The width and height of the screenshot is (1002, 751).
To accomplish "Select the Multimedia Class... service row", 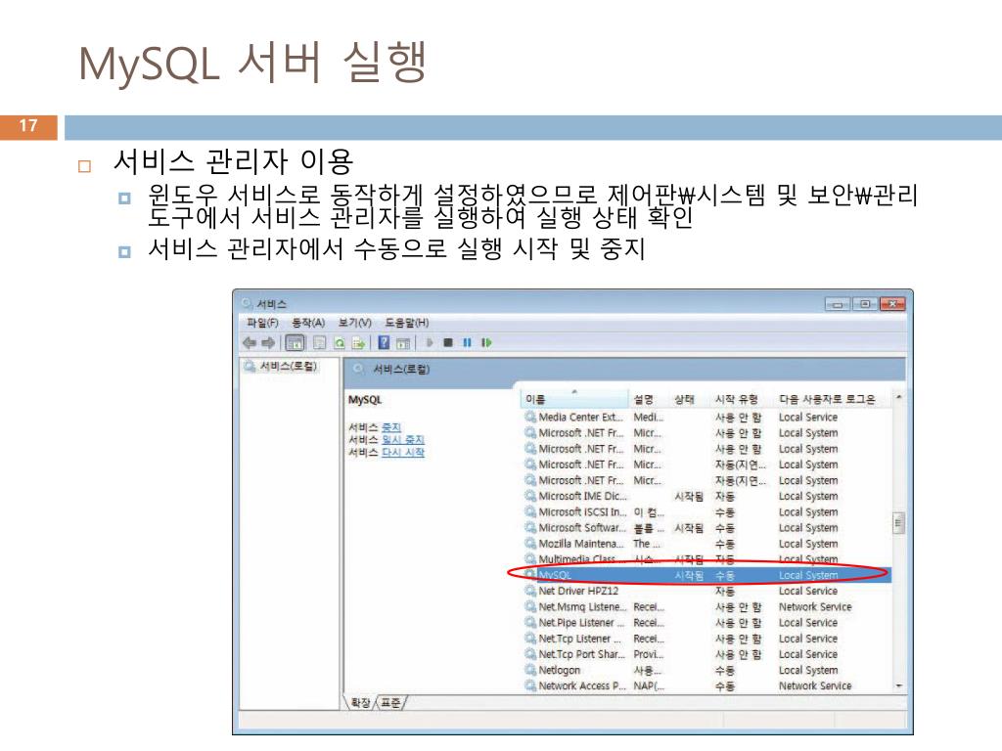I will click(x=706, y=559).
